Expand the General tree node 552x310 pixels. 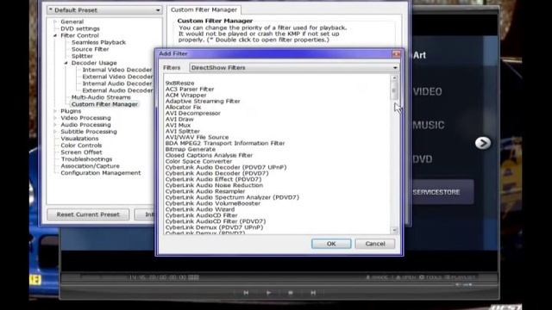coord(55,22)
